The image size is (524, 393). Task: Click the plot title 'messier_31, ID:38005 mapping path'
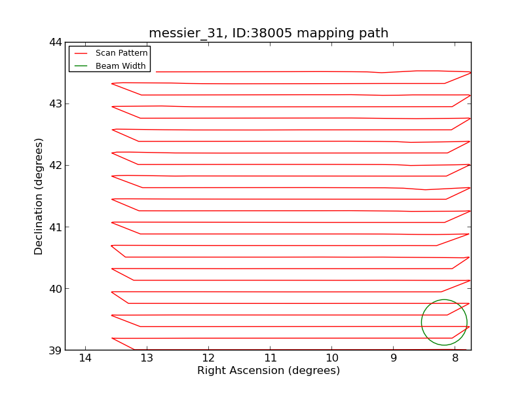tap(269, 33)
